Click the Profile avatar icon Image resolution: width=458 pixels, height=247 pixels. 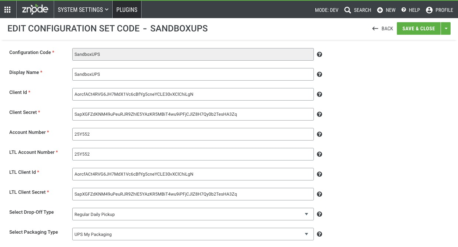429,10
